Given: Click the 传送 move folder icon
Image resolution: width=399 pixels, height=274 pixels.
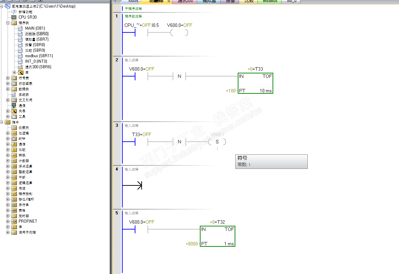Looking at the screenshot, I should click(14, 189).
